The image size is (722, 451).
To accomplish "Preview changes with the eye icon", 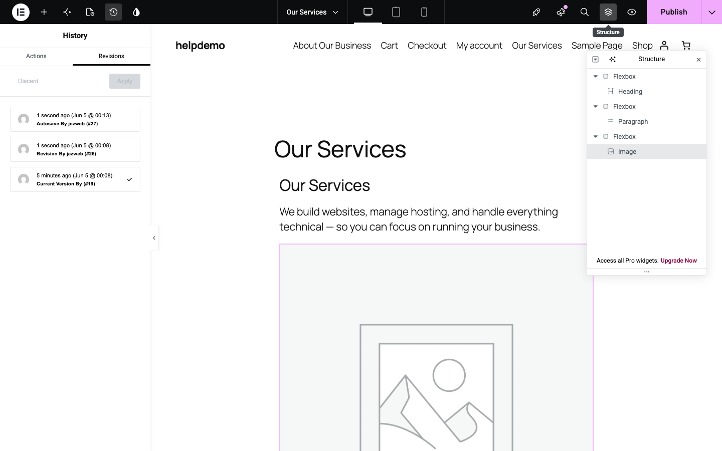I will tap(632, 12).
